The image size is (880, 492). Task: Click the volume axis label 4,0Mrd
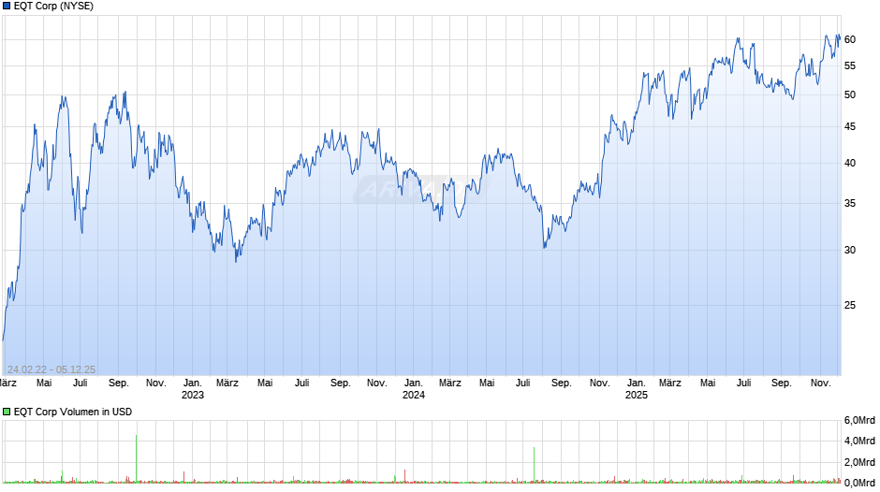click(x=859, y=441)
